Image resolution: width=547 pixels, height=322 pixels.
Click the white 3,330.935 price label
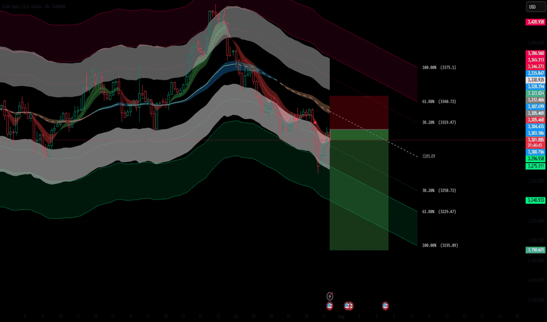click(535, 80)
